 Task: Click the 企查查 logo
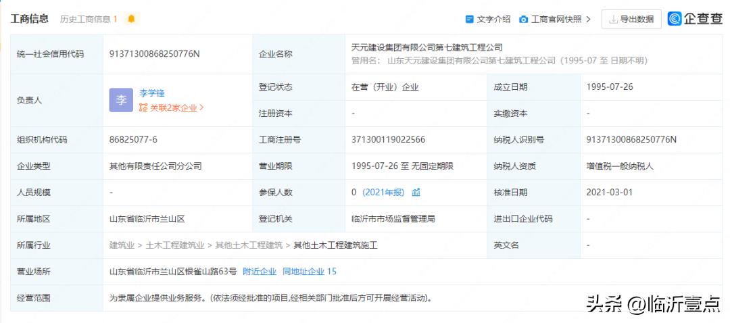(695, 19)
